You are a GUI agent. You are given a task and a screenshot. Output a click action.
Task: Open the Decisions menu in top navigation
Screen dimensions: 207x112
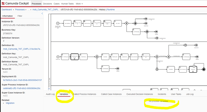click(47, 4)
